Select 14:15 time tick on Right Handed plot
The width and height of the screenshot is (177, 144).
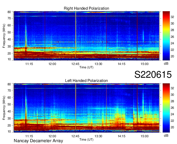pyautogui.click(x=122, y=64)
